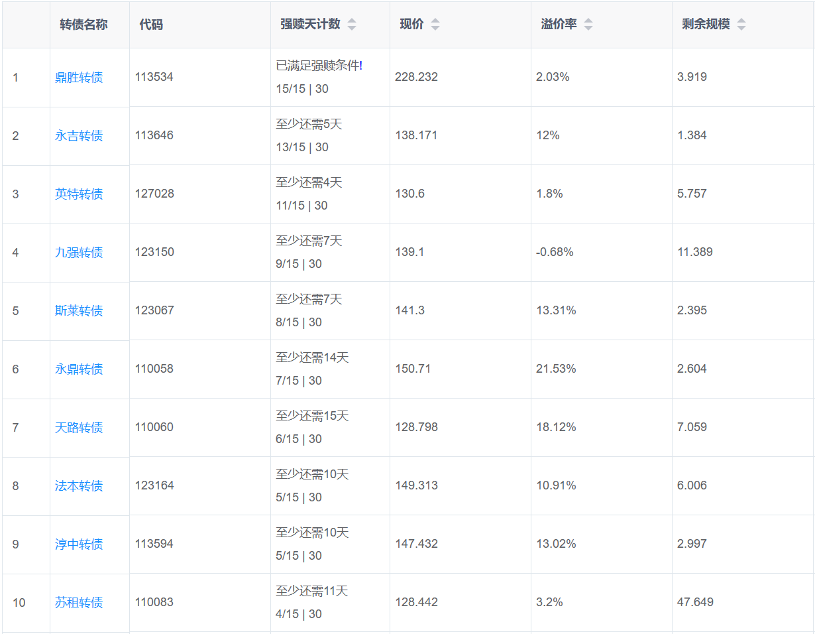Click the 天路转债 link
Screen dimensions: 815x634
pos(79,428)
